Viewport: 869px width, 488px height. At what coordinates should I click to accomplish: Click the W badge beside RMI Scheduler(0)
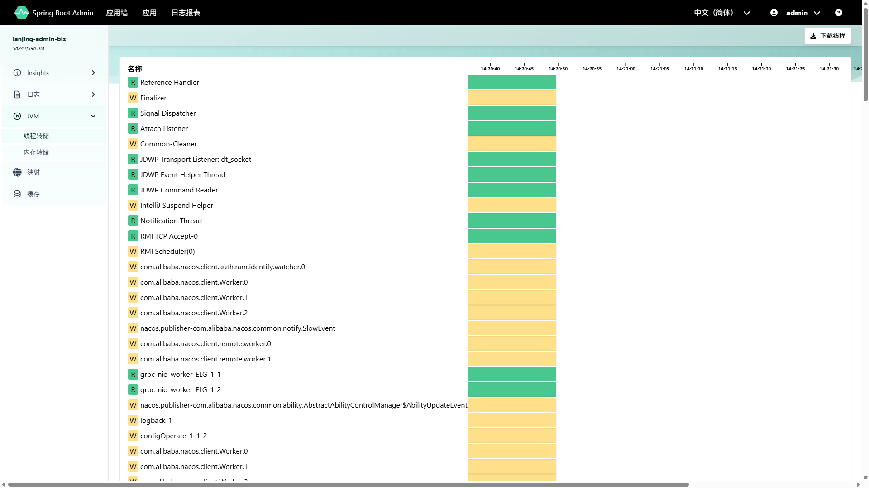click(133, 251)
